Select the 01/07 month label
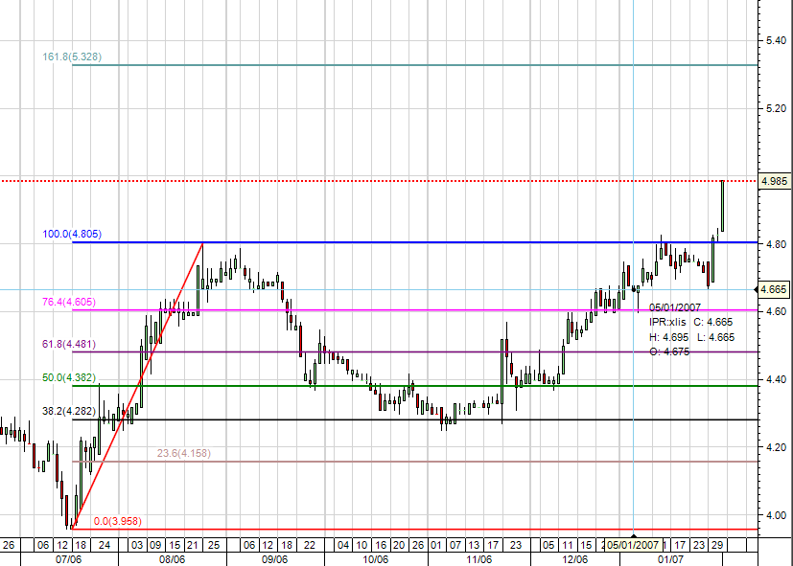The width and height of the screenshot is (793, 566). [670, 559]
